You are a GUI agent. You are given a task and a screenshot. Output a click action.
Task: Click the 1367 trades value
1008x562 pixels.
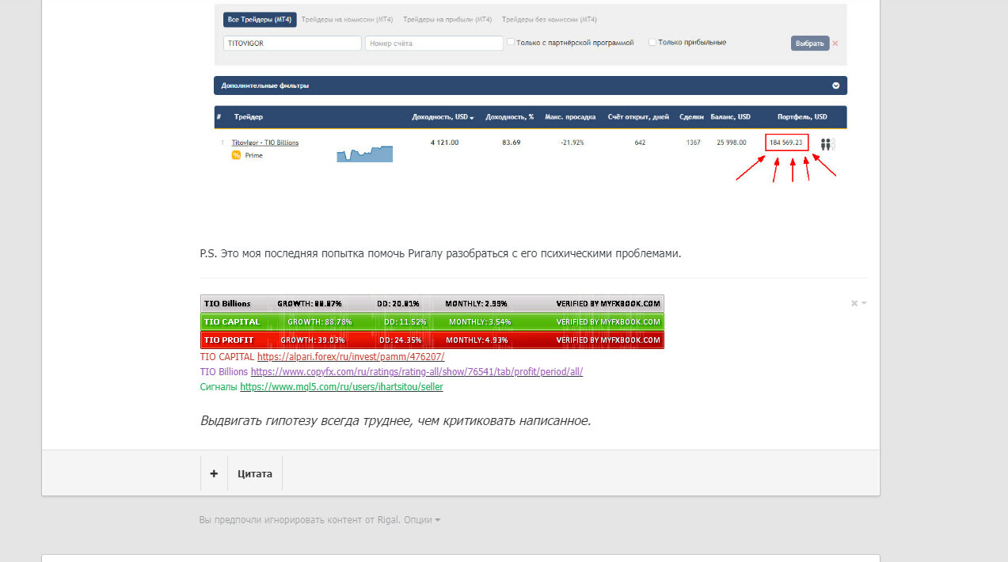693,142
